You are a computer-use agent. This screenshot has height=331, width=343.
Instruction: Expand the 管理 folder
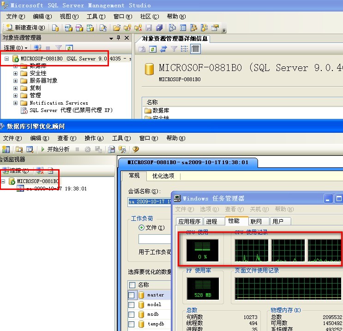(x=15, y=95)
